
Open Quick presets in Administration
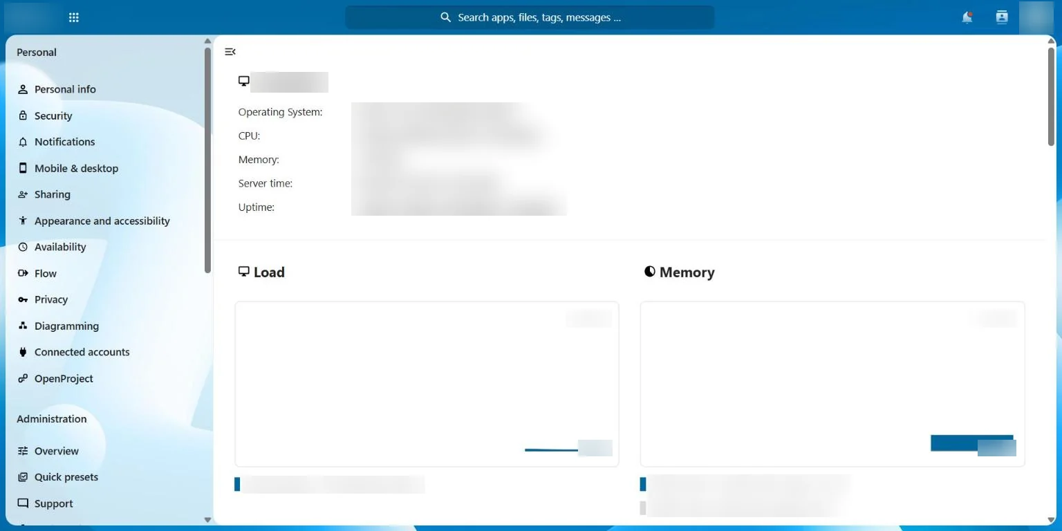[x=106, y=477]
